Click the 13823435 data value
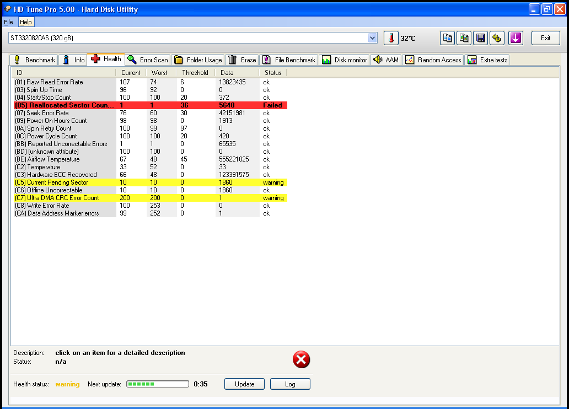569x409 pixels. point(232,82)
